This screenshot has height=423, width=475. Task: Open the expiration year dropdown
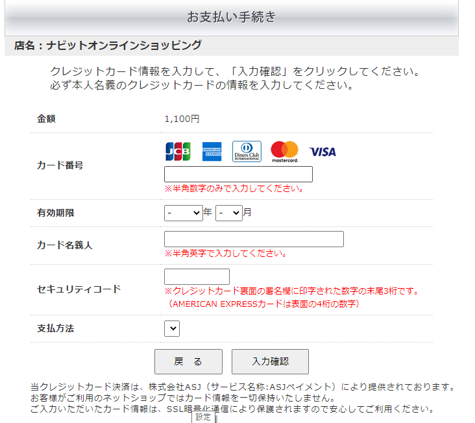point(184,213)
